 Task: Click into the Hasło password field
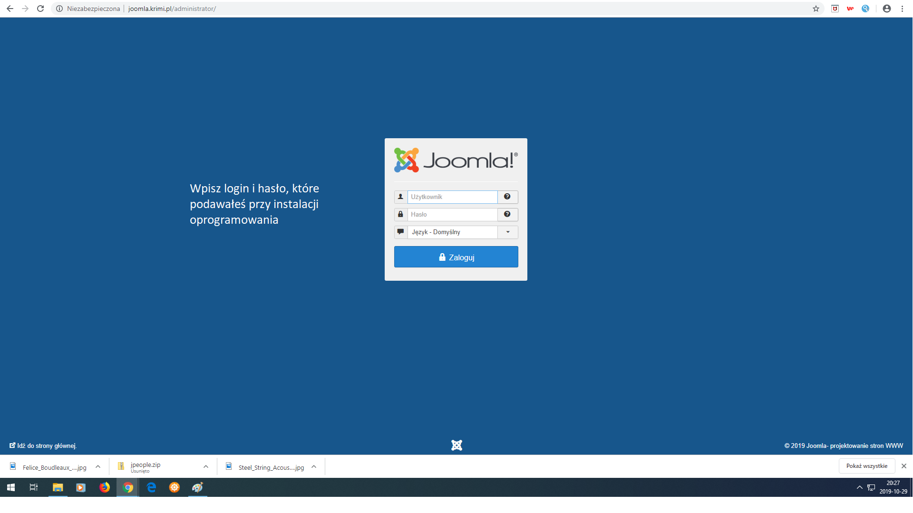tap(452, 214)
